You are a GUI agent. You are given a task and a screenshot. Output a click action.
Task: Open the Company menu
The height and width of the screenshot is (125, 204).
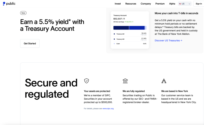pyautogui.click(x=146, y=4)
